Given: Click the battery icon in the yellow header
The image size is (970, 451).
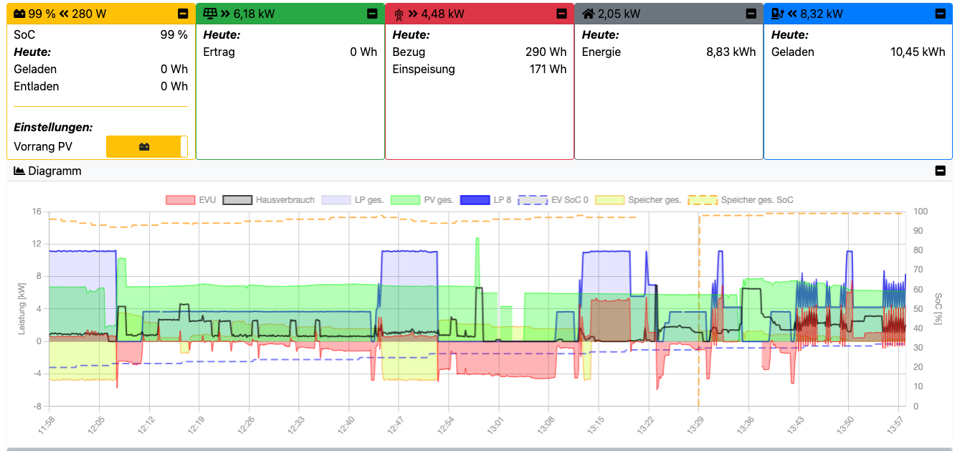Looking at the screenshot, I should pos(19,14).
